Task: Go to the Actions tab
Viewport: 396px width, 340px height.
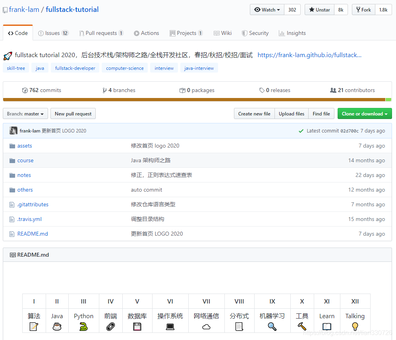Action: click(x=147, y=33)
